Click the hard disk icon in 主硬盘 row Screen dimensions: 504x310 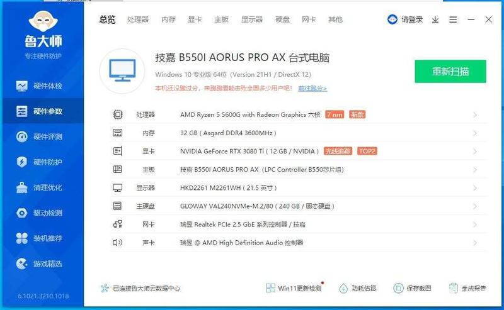[x=118, y=206]
